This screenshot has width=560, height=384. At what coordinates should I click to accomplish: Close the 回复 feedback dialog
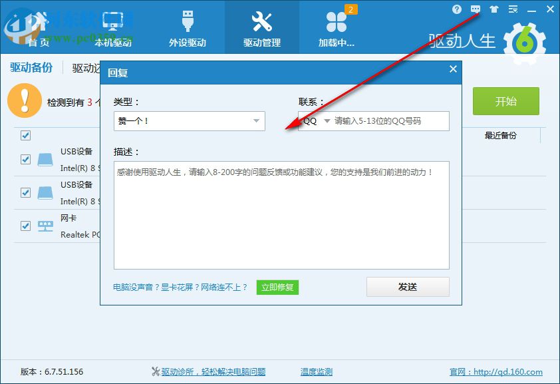coord(453,69)
